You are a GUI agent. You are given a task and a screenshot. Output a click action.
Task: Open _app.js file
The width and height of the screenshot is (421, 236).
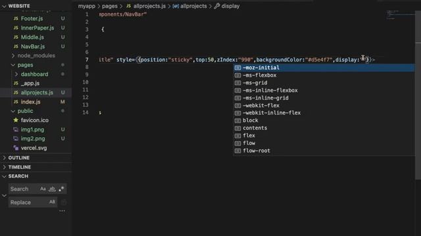[30, 83]
